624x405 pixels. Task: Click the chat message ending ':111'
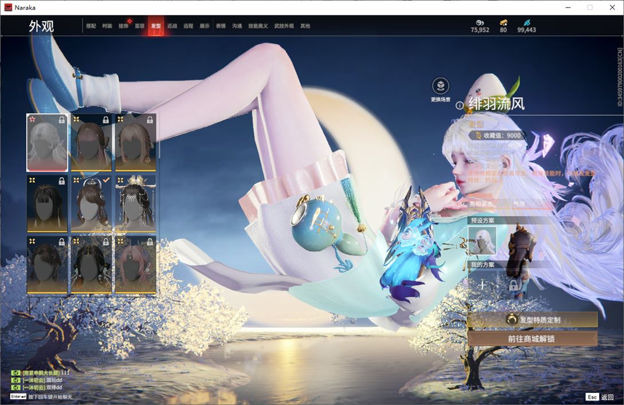point(46,373)
